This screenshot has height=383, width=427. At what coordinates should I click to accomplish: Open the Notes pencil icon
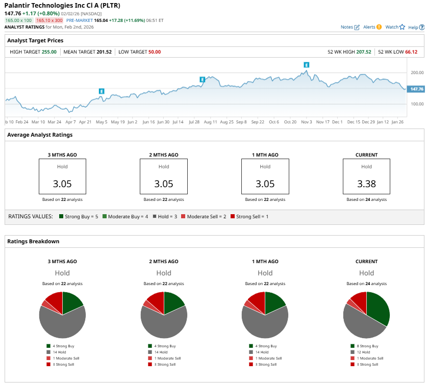pos(357,27)
